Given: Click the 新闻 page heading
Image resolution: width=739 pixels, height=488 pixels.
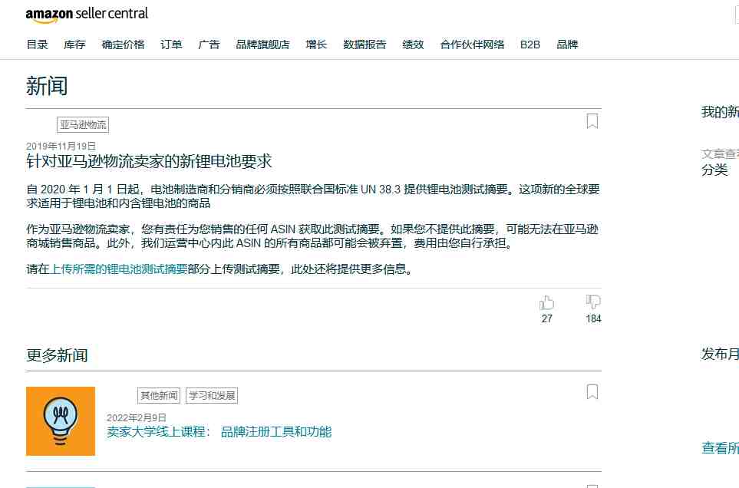Looking at the screenshot, I should click(47, 86).
